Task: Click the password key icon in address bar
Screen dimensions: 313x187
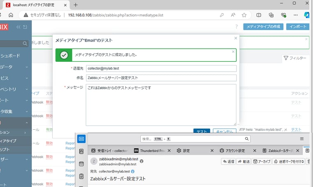Action: click(x=222, y=15)
